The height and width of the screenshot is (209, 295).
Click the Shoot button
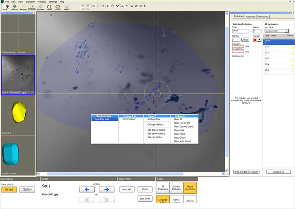[x=145, y=189]
